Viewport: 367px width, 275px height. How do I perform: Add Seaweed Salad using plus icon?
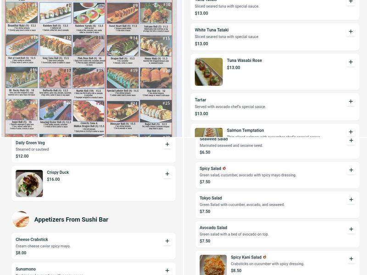click(351, 141)
